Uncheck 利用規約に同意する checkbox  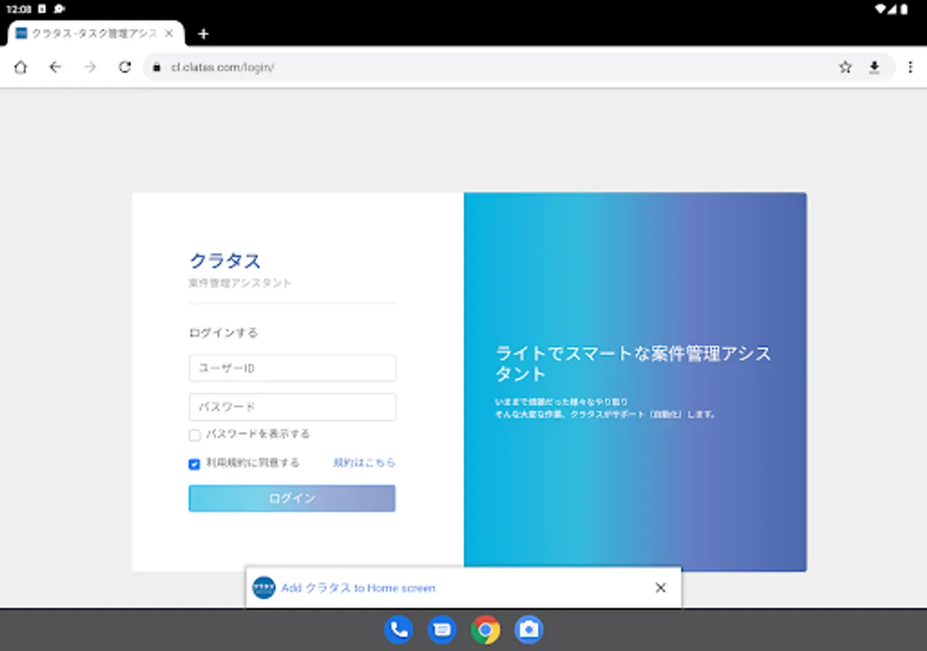point(194,464)
